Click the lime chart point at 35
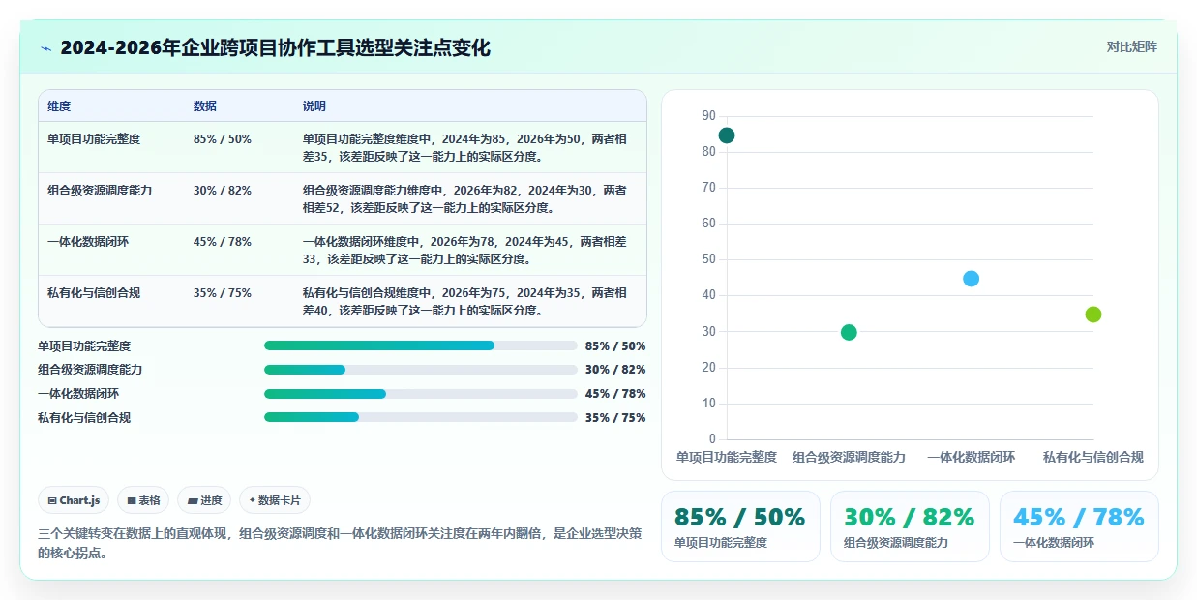Image resolution: width=1197 pixels, height=600 pixels. 1093,315
